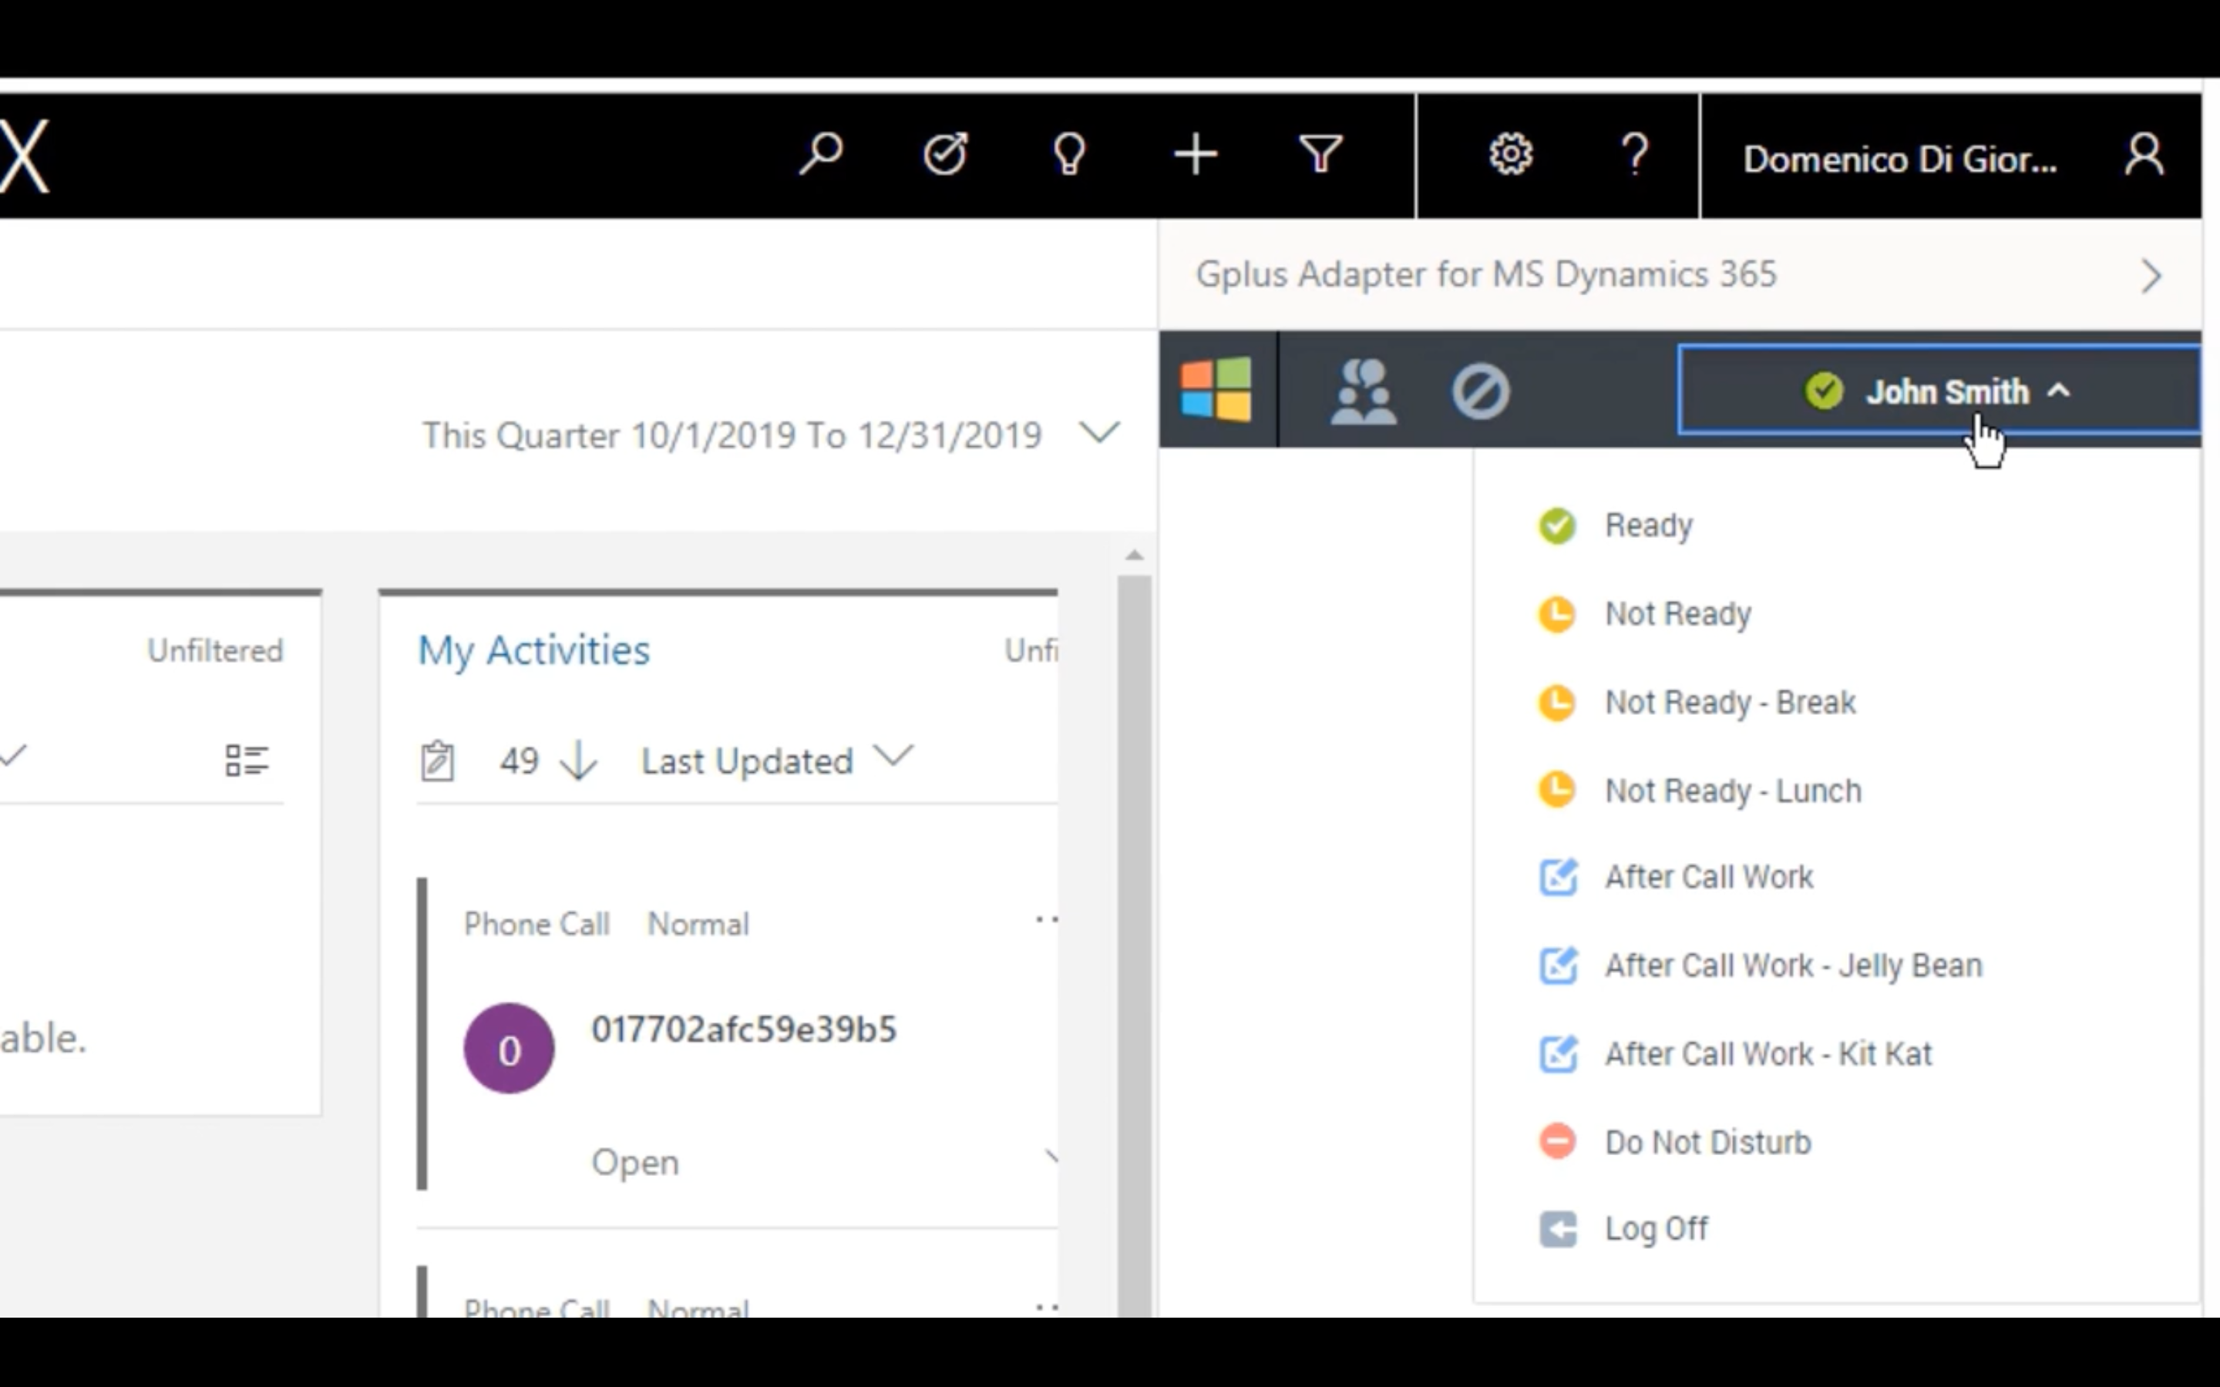Image resolution: width=2220 pixels, height=1387 pixels.
Task: Open My Activities link
Action: (534, 651)
